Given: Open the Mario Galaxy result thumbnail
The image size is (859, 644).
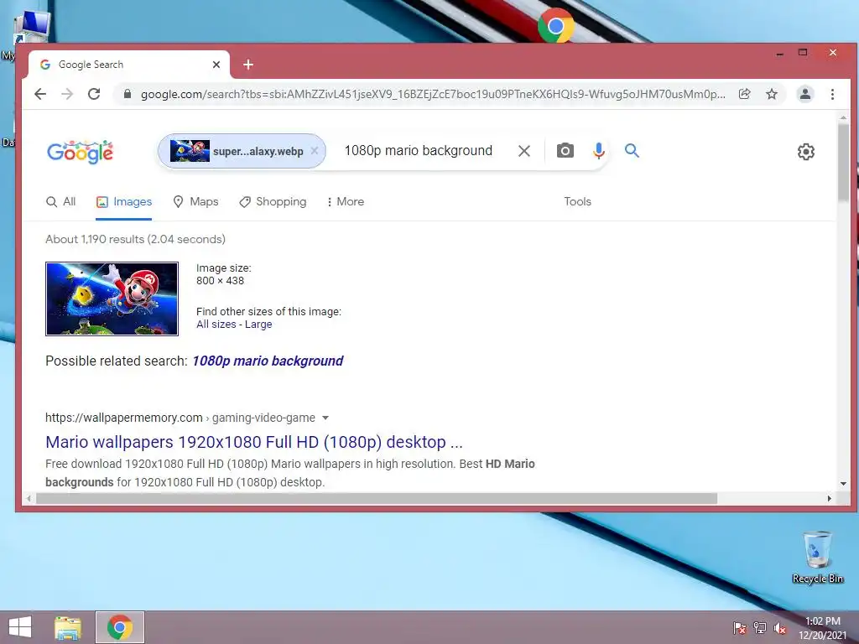Looking at the screenshot, I should 112,299.
